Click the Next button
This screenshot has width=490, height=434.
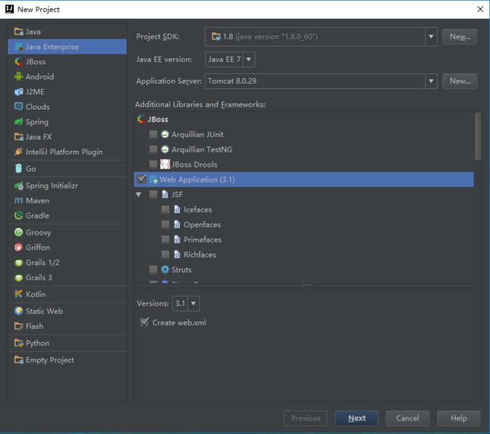coord(357,418)
